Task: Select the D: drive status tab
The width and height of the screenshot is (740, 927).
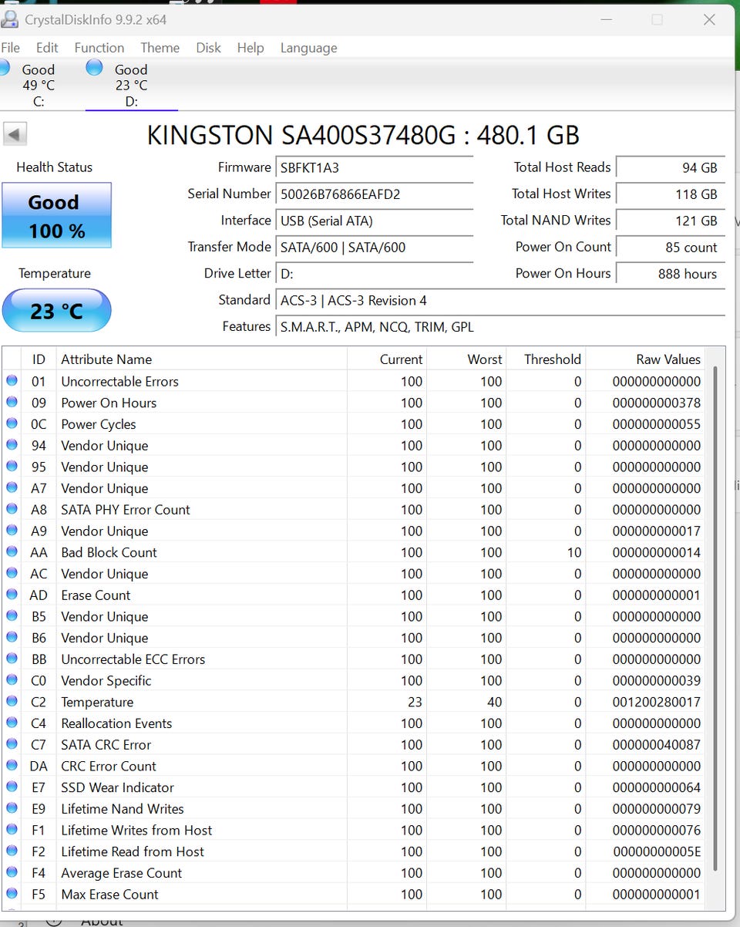Action: click(131, 85)
